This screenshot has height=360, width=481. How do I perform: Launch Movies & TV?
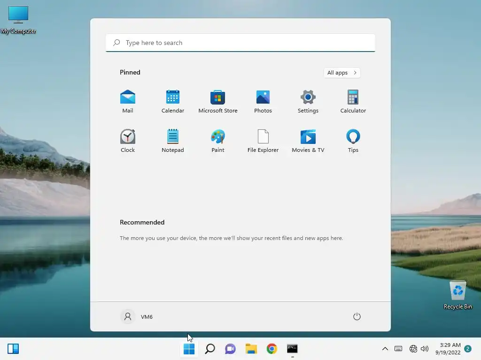pos(308,141)
